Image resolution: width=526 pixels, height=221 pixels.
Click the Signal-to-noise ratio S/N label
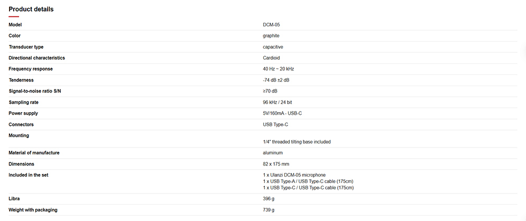35,91
